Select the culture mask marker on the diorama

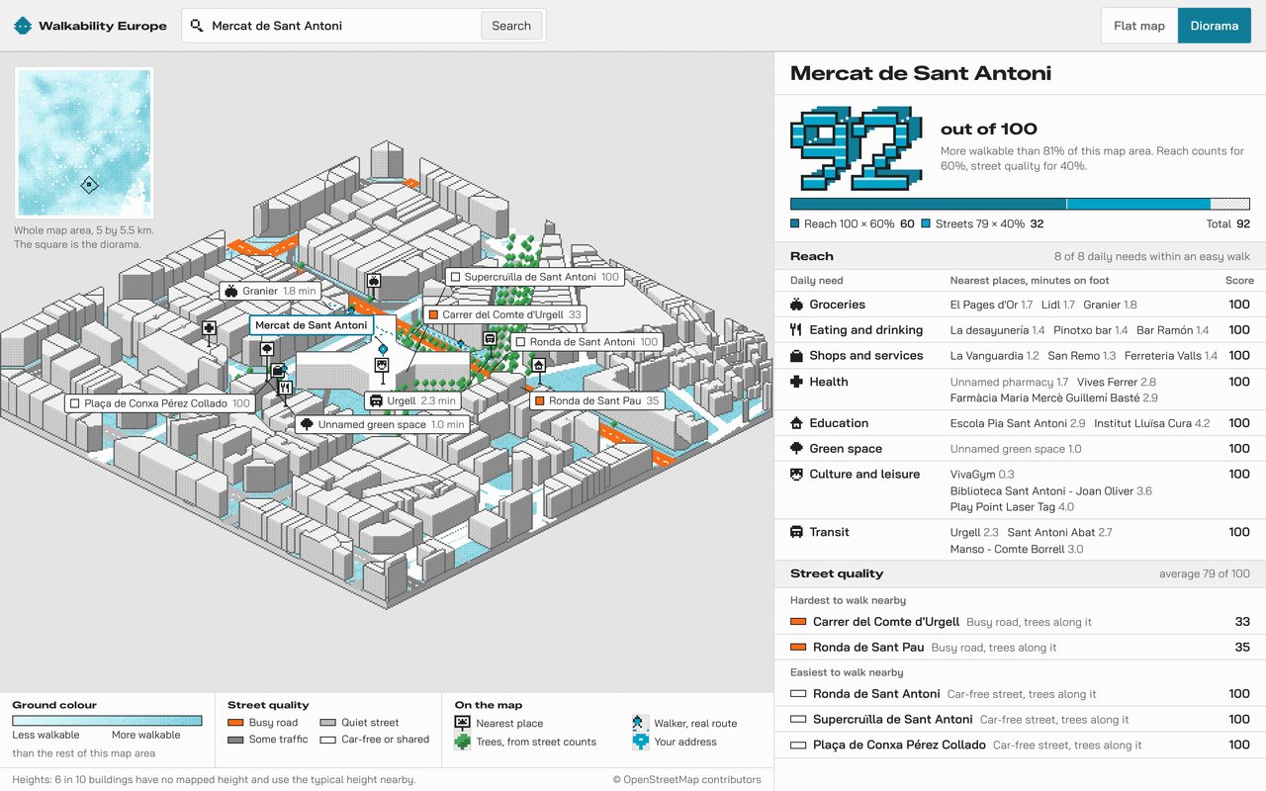click(x=382, y=366)
